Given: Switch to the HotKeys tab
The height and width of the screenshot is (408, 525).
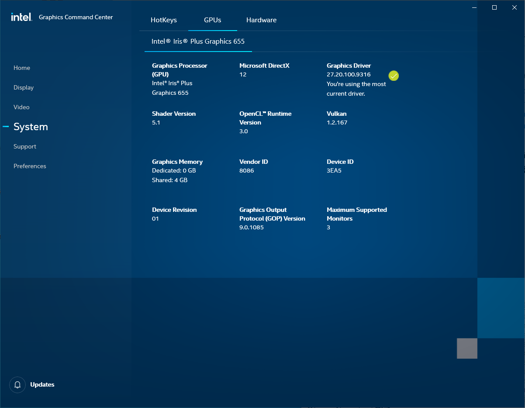Looking at the screenshot, I should [x=164, y=20].
